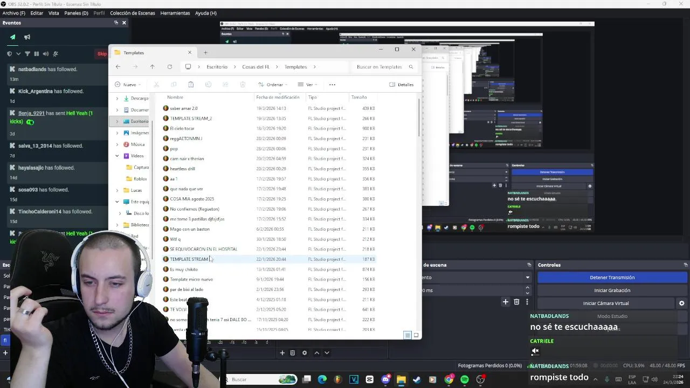This screenshot has height=388, width=690.
Task: Open the Vista menu in OBS
Action: [54, 13]
